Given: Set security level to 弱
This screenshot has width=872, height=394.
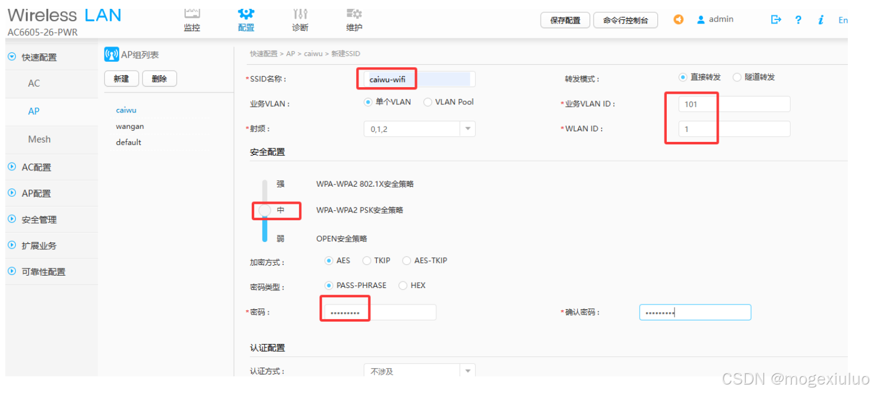Looking at the screenshot, I should click(281, 239).
